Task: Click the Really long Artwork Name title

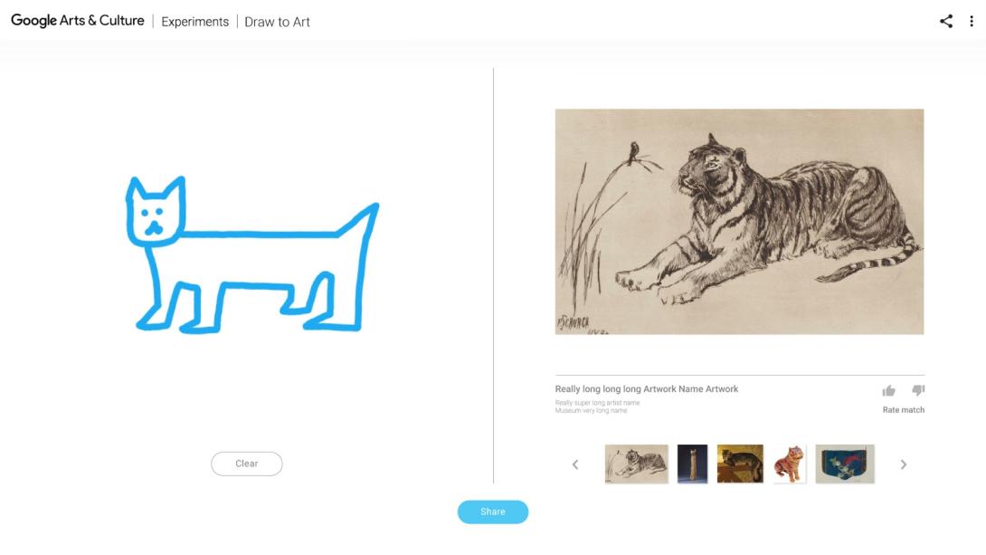Action: 647,389
